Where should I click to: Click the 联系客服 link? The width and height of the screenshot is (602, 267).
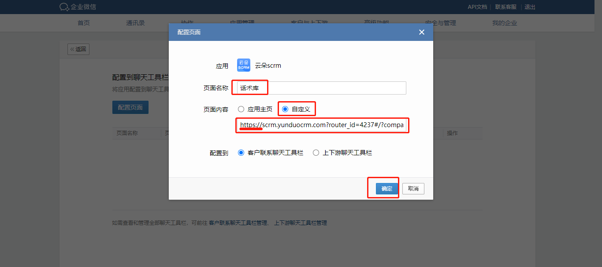click(505, 7)
